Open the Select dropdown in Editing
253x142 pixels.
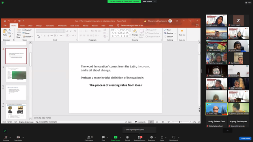169,37
